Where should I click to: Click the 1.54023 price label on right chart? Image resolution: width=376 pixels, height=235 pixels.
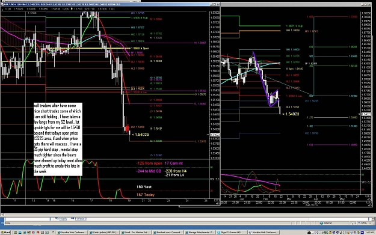pyautogui.click(x=291, y=114)
